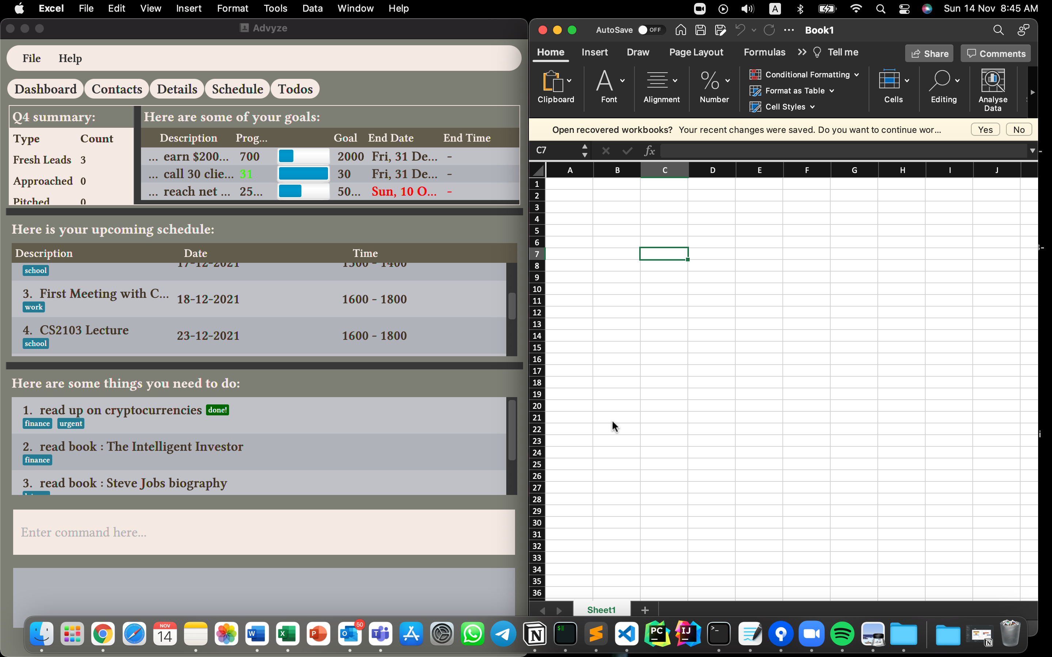Viewport: 1052px width, 657px height.
Task: Click the earn $200 goal progress bar
Action: [304, 156]
